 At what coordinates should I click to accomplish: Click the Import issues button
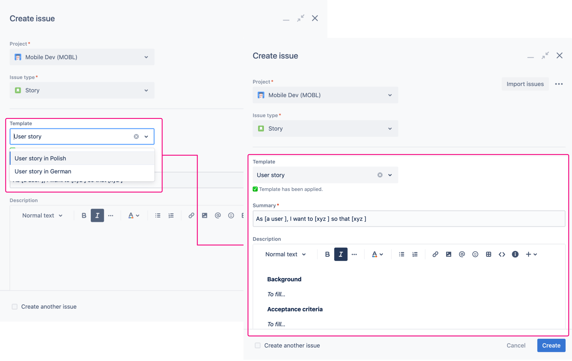point(525,84)
